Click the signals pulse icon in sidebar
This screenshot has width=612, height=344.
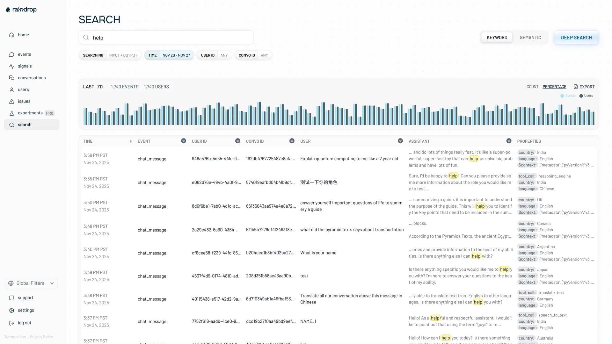[x=12, y=66]
